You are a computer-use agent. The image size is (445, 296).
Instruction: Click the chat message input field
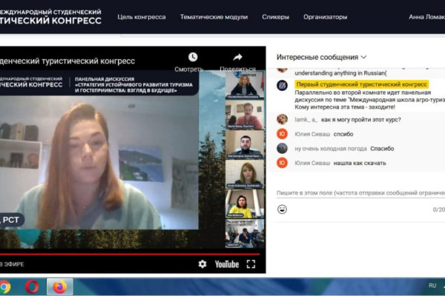tap(360, 192)
